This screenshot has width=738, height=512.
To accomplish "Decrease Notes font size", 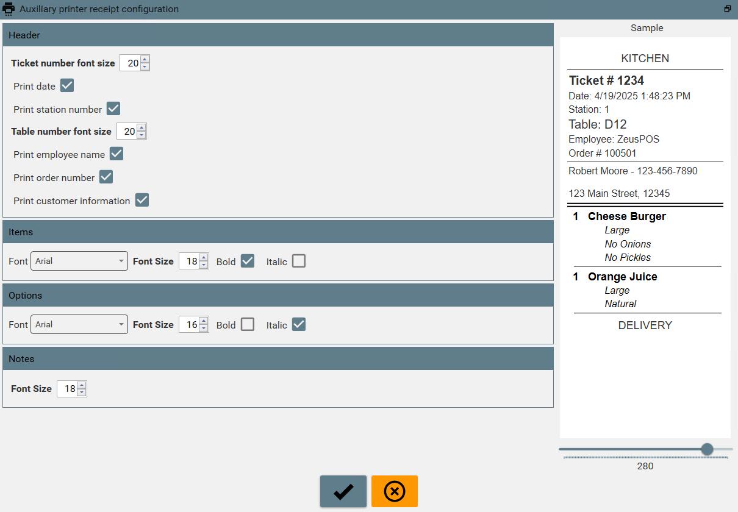I will click(x=82, y=392).
